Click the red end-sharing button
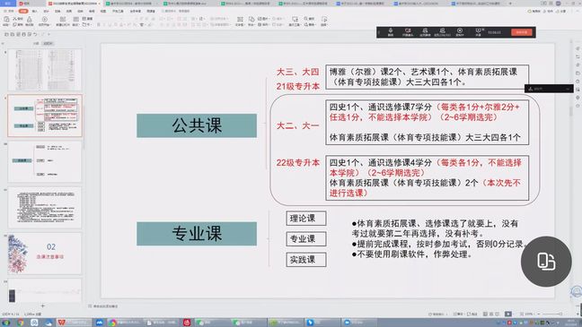This screenshot has width=582, height=327. pyautogui.click(x=522, y=32)
